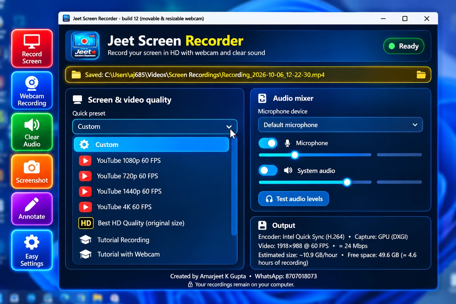456x304 pixels.
Task: Click the Microphone volume slider handle
Action: [295, 155]
